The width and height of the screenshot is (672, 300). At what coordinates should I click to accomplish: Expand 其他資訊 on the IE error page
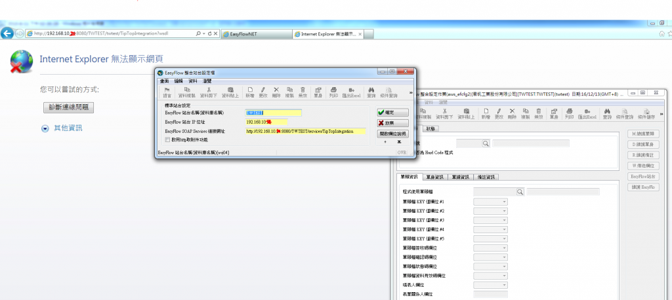(x=45, y=128)
